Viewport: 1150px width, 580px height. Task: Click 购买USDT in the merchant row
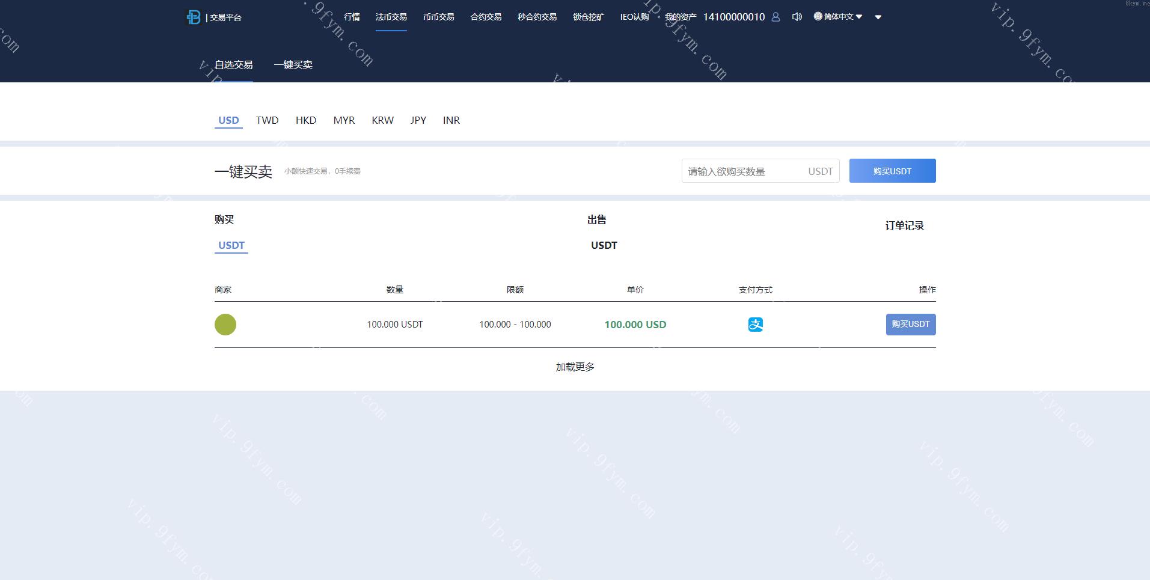point(910,325)
